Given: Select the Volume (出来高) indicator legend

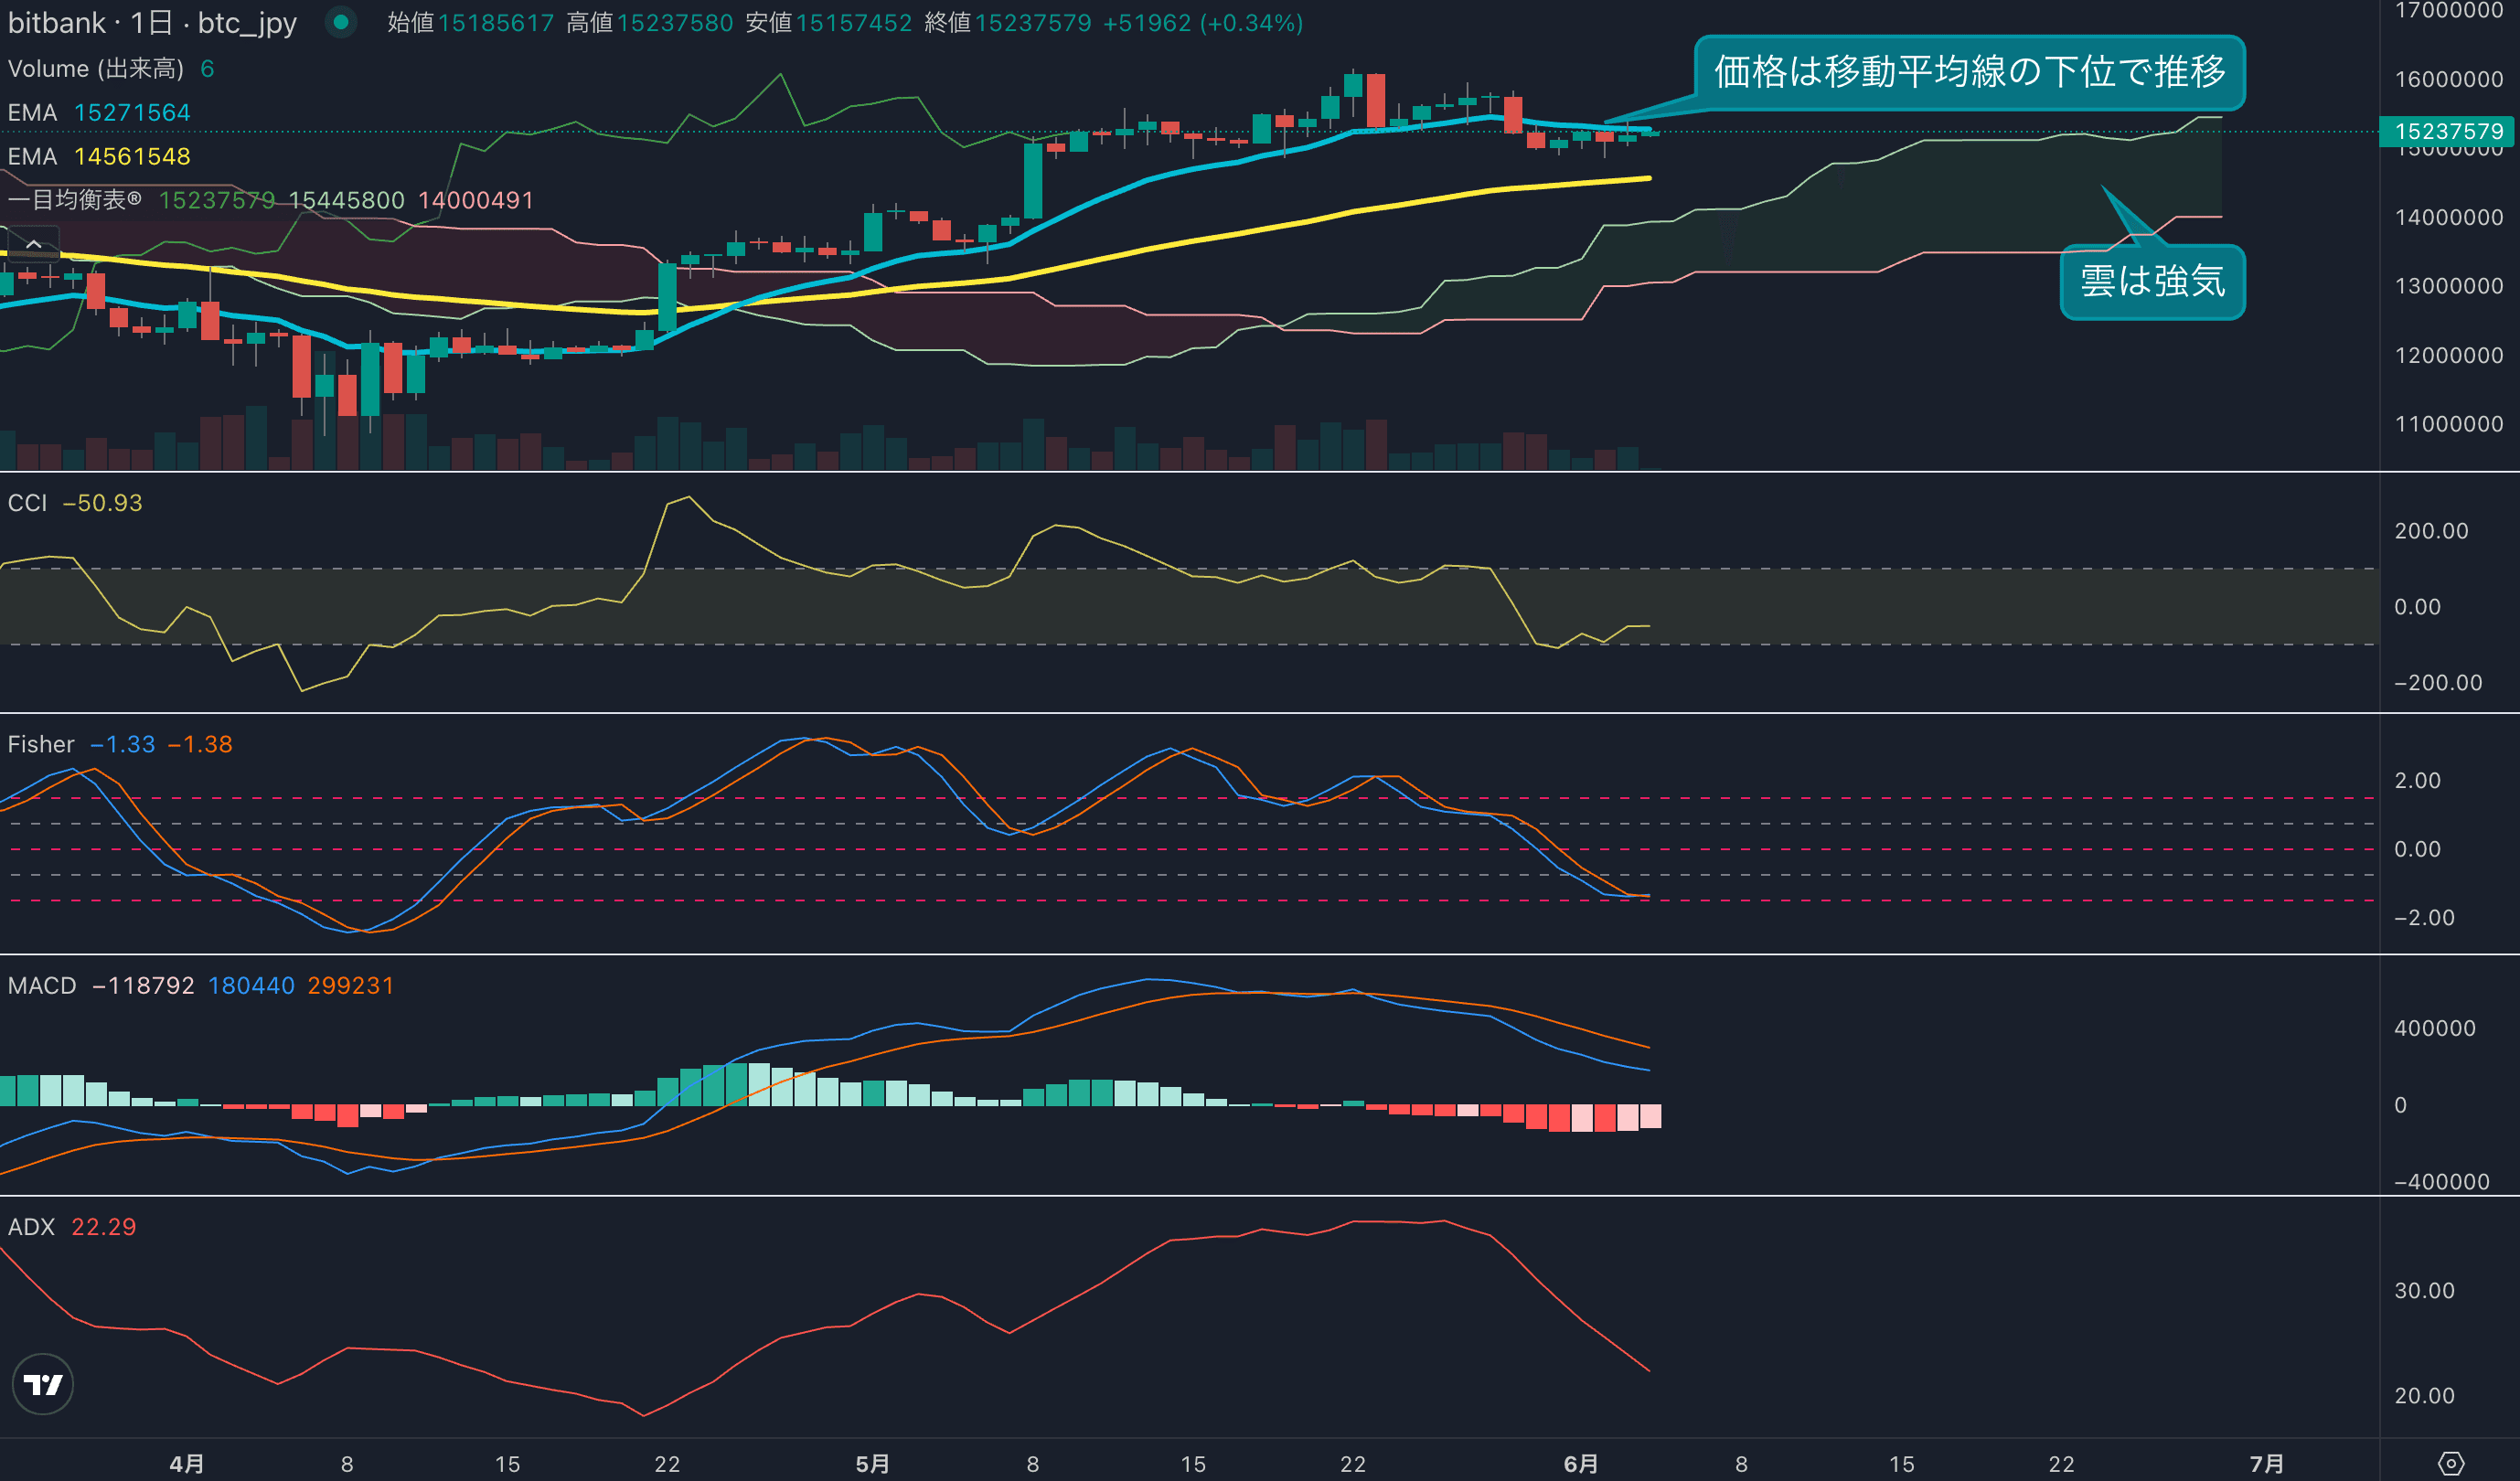Looking at the screenshot, I should click(x=96, y=69).
